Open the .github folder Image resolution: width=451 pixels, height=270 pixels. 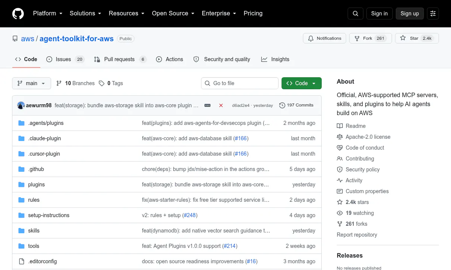tap(36, 169)
